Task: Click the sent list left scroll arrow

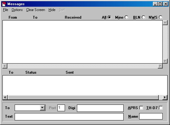Action: click(x=5, y=97)
